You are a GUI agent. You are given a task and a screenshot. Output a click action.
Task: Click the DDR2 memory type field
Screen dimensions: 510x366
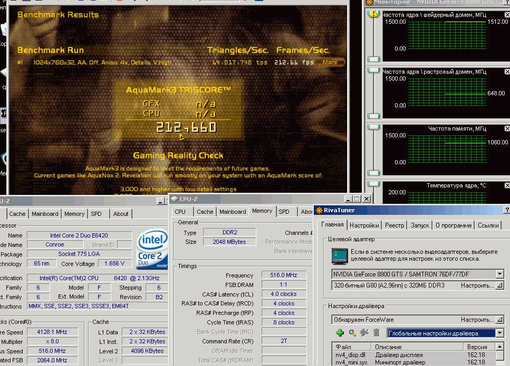[229, 232]
